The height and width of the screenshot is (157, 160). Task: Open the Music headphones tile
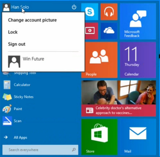pos(109,12)
